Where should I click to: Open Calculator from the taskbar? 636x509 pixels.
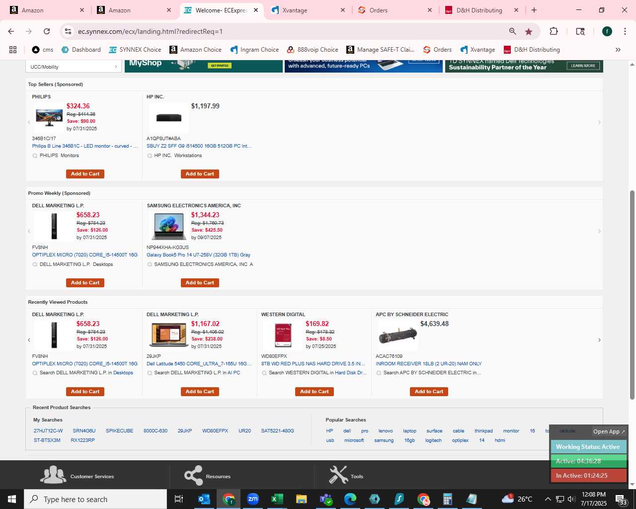tap(448, 499)
